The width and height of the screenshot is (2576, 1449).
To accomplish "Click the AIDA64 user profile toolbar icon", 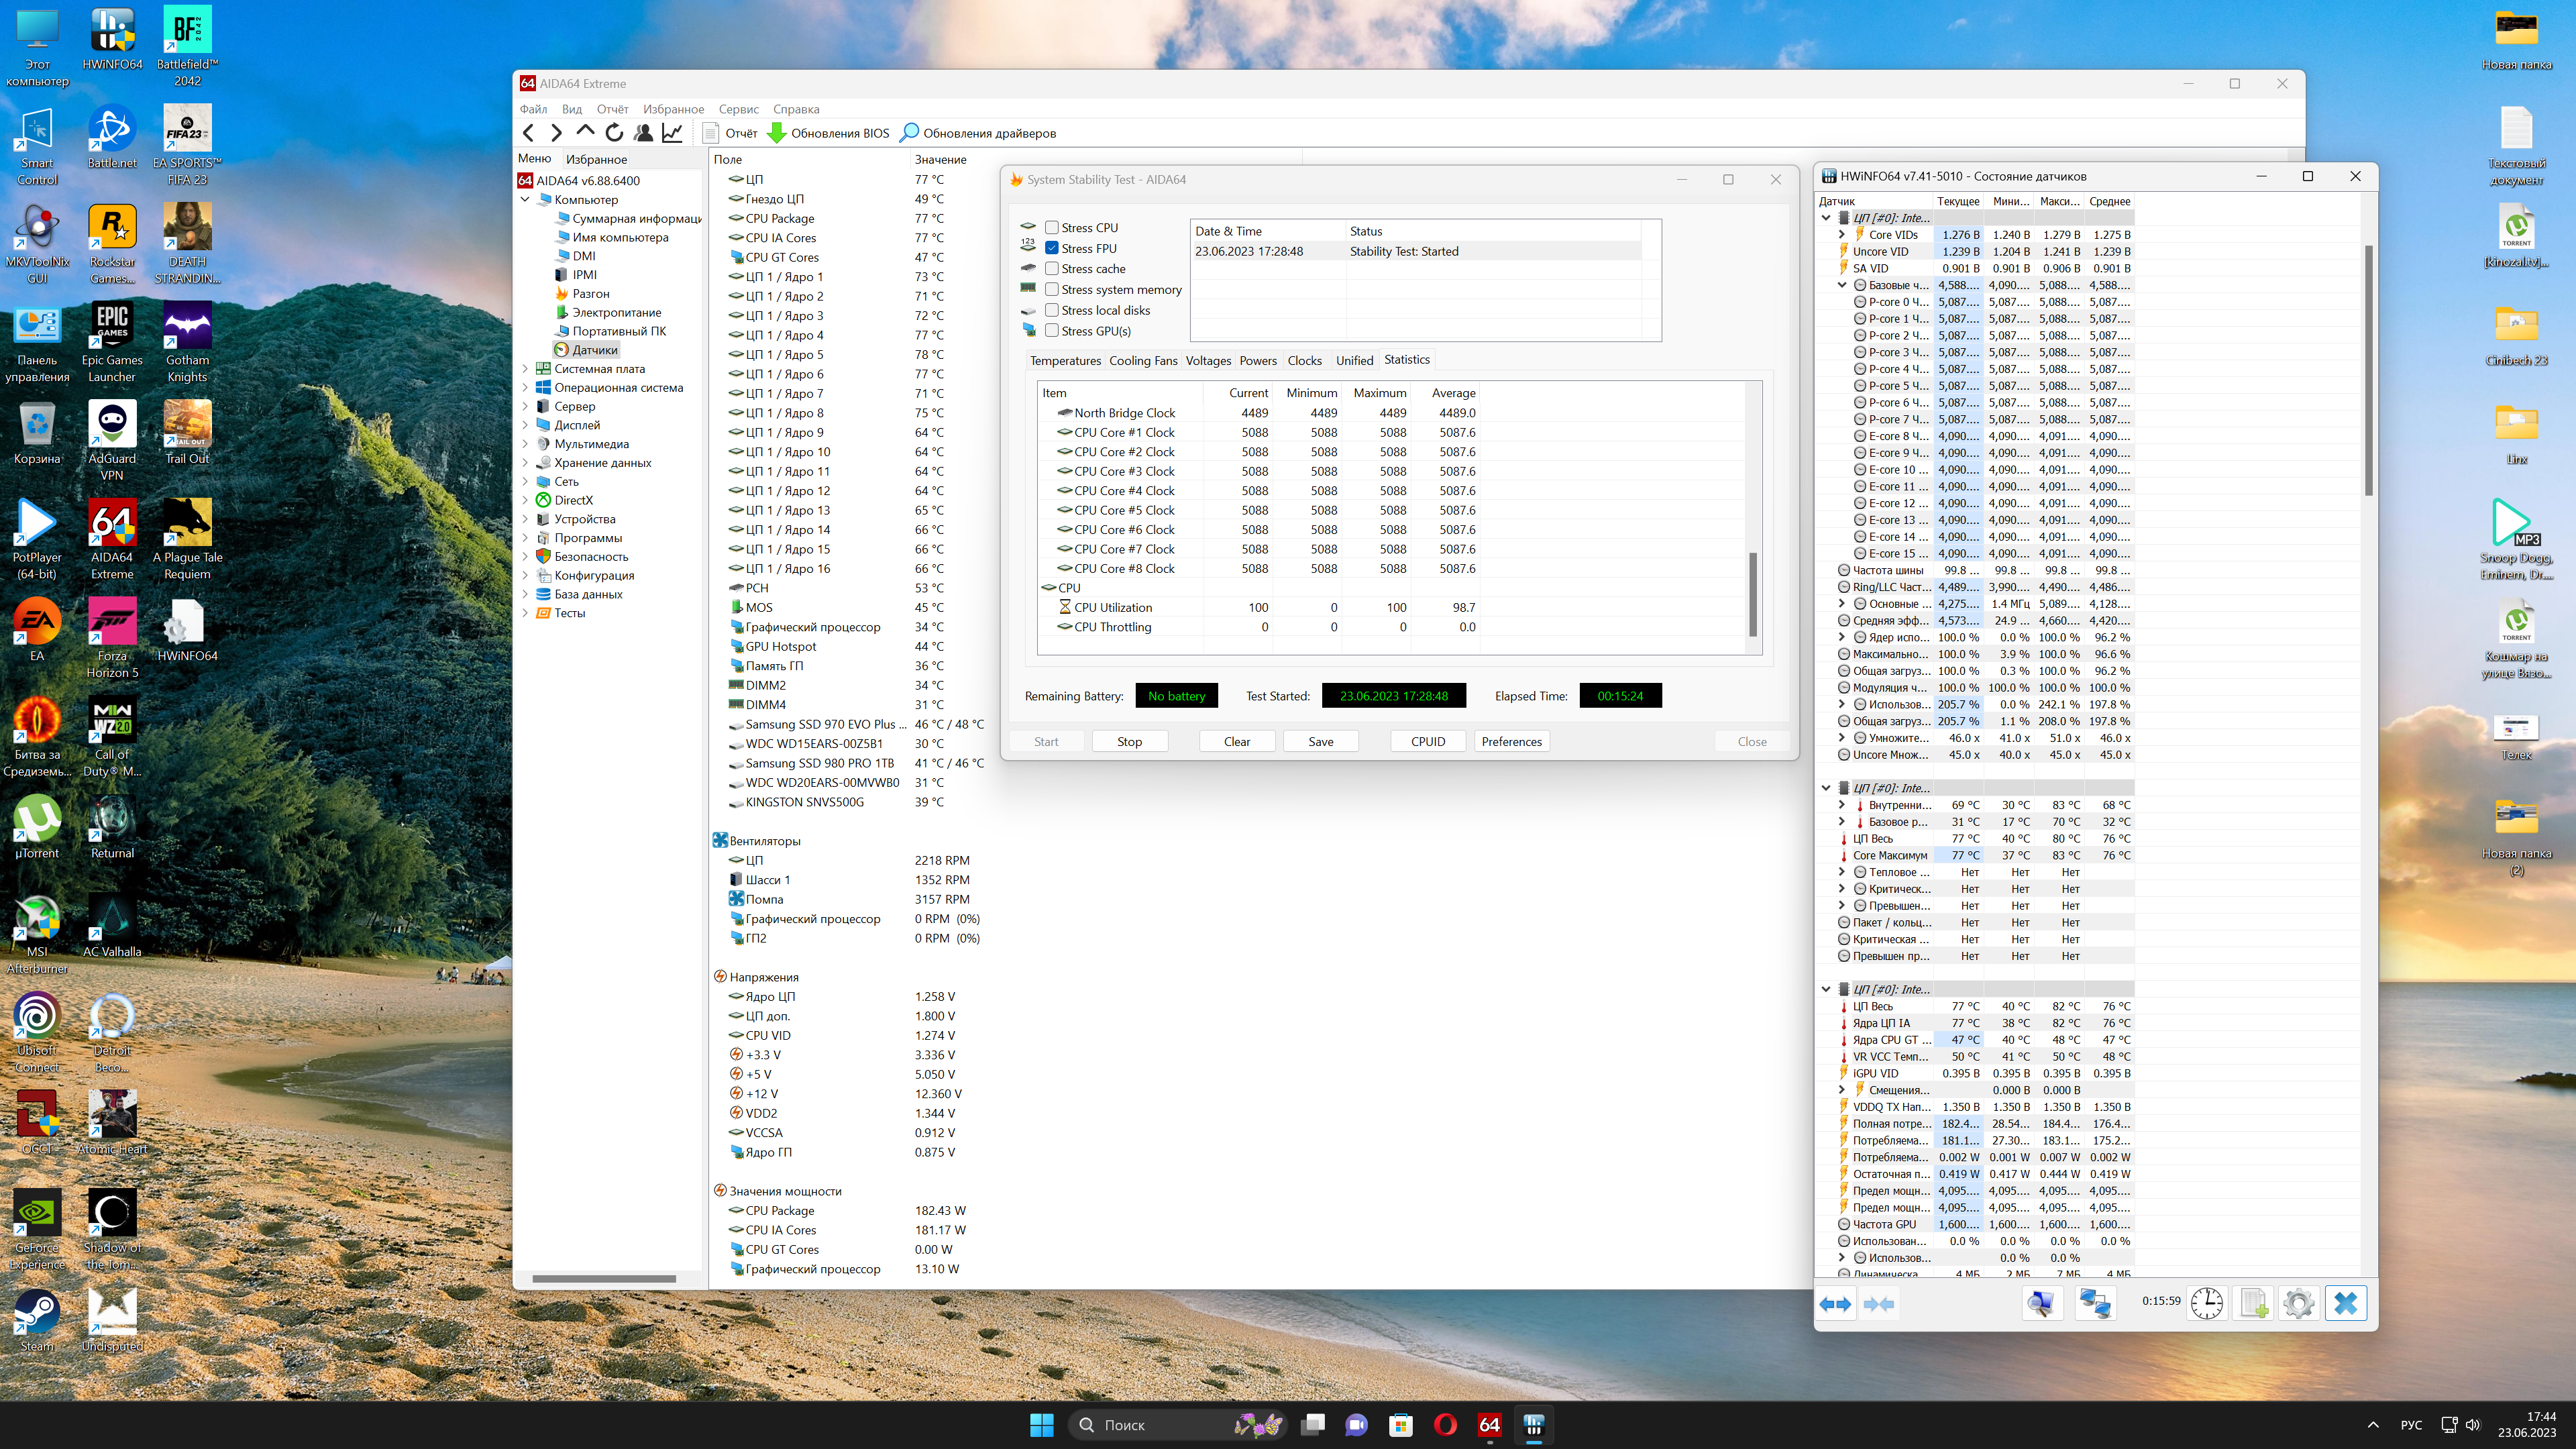I will (644, 133).
